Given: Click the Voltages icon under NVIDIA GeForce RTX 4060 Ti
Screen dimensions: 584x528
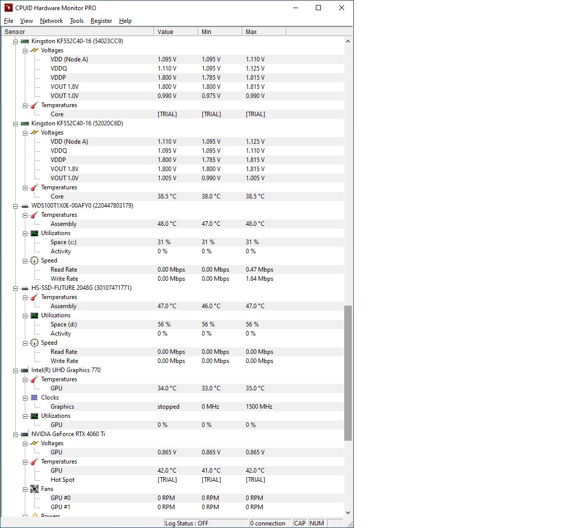Looking at the screenshot, I should click(x=34, y=443).
